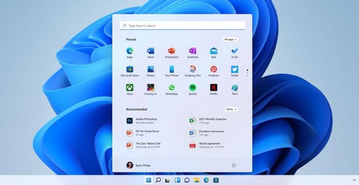Screen dimensions: 359x185
Task: Open The Zero Waste Chef file
Action: (143, 145)
